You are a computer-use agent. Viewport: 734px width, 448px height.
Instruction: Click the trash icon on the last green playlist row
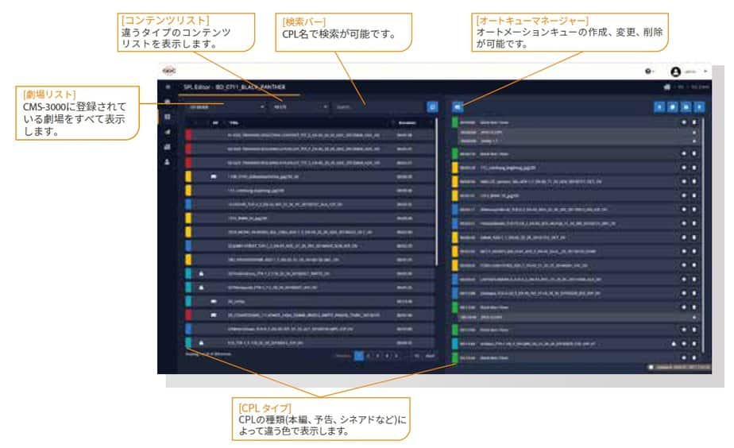click(x=694, y=357)
